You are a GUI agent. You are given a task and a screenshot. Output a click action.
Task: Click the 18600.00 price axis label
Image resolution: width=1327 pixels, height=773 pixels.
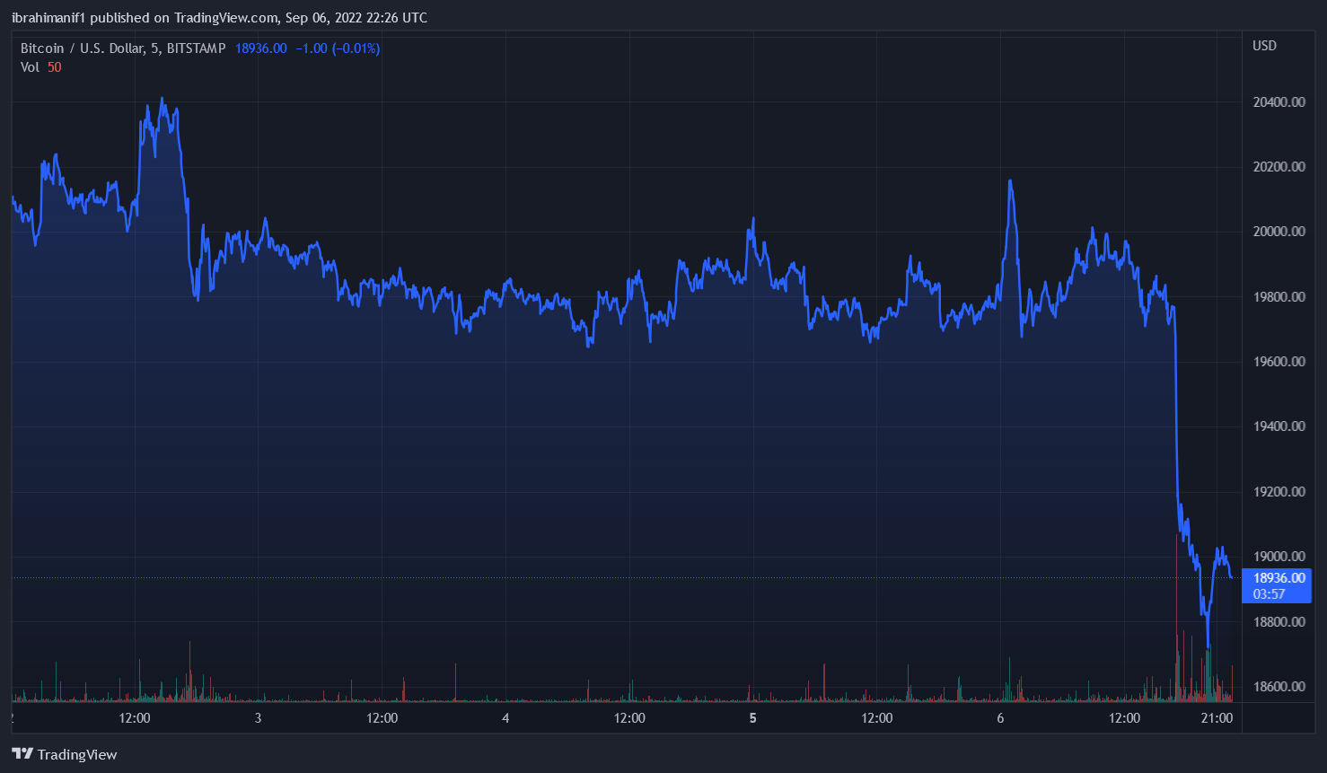tap(1279, 687)
